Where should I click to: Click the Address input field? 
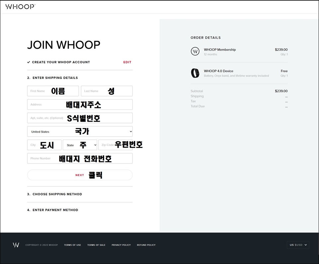80,104
